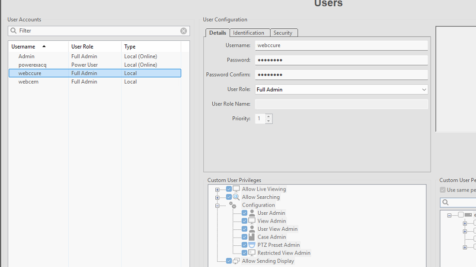Click the Configuration gears icon
The width and height of the screenshot is (476, 267).
(x=233, y=205)
